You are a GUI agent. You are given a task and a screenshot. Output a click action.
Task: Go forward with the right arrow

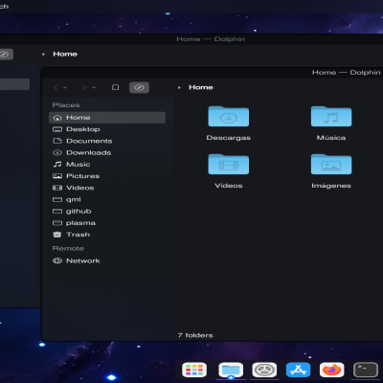point(84,87)
